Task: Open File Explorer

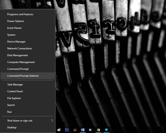Action: pos(27,98)
